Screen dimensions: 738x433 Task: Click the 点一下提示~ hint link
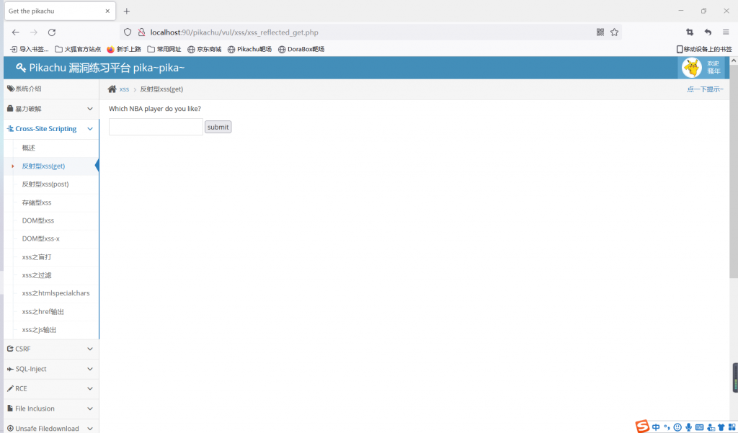click(704, 89)
